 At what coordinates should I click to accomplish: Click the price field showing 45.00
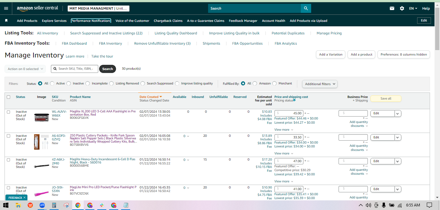289,113
